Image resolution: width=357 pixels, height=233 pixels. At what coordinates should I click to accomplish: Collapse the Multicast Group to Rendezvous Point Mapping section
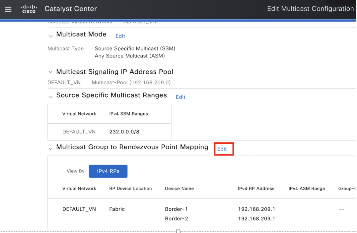(50, 148)
